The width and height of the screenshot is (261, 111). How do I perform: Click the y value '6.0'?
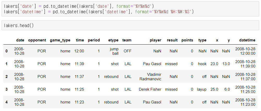(x=227, y=89)
